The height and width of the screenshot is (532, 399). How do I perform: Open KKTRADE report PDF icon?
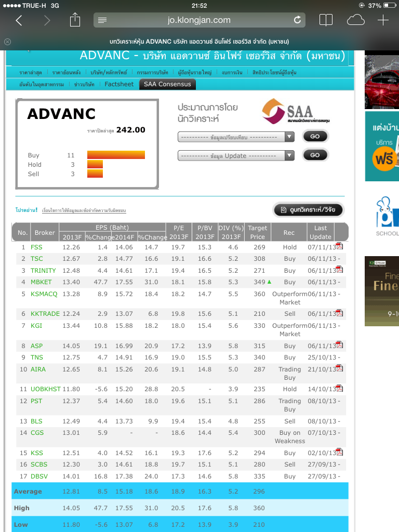(339, 313)
